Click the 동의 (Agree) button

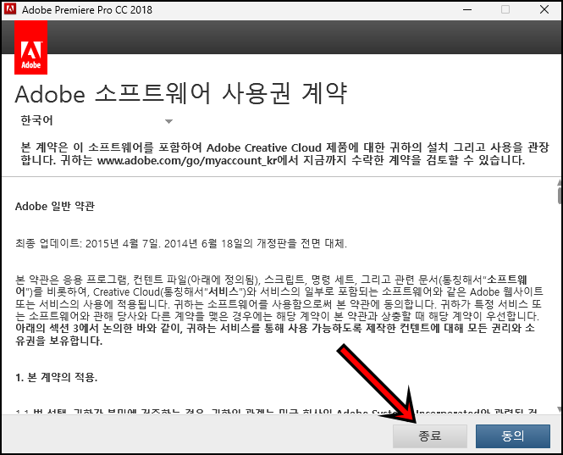[513, 436]
